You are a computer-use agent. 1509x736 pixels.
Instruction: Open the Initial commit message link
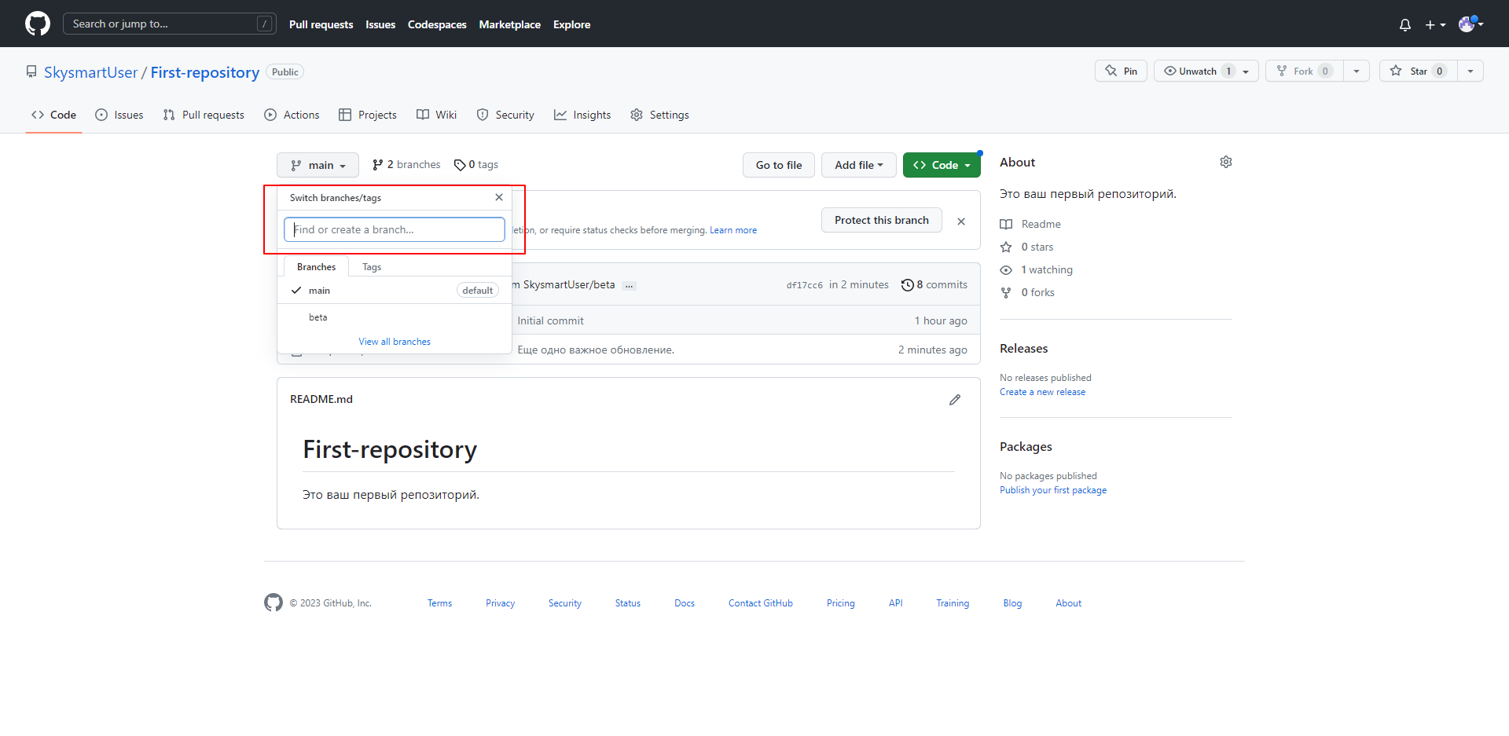(550, 320)
